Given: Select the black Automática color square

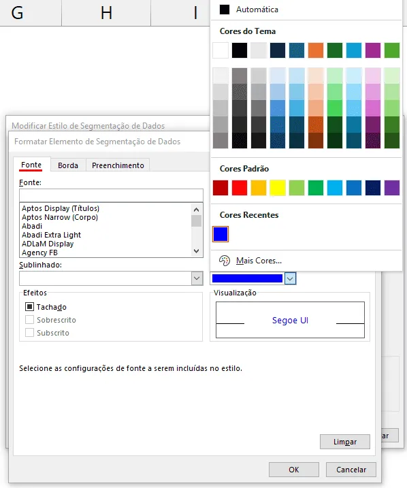Looking at the screenshot, I should pyautogui.click(x=225, y=10).
